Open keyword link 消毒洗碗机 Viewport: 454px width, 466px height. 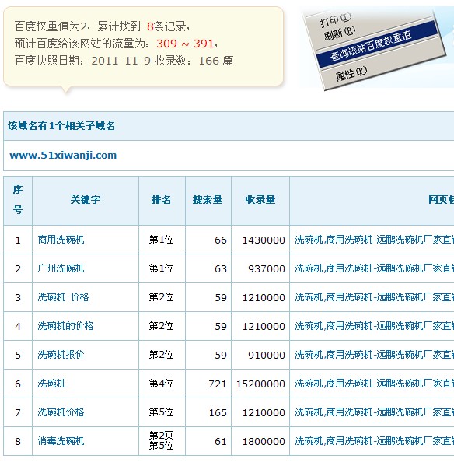point(61,441)
